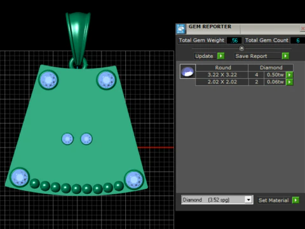This screenshot has height=229, width=305.
Task: Click the green arrow next to Save Report
Action: click(x=285, y=56)
